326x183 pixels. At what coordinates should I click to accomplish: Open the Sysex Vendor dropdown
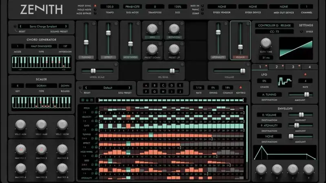pyautogui.click(x=222, y=7)
